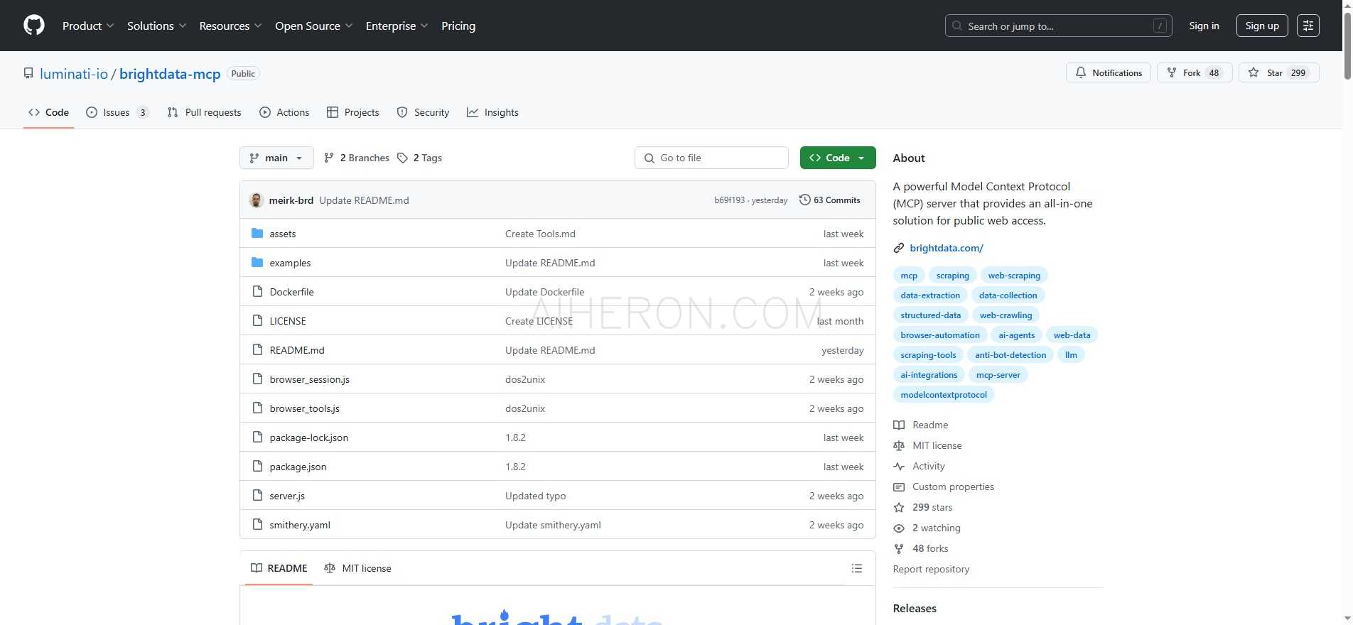Image resolution: width=1353 pixels, height=625 pixels.
Task: Open browser_tools.js file
Action: (304, 408)
